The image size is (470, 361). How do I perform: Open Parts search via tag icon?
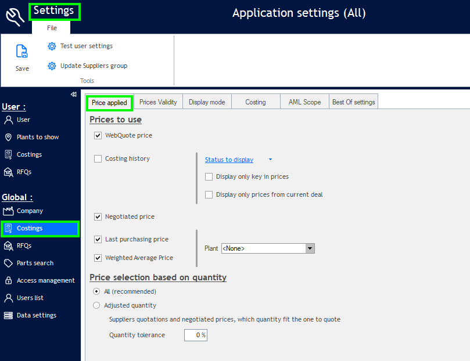point(8,263)
